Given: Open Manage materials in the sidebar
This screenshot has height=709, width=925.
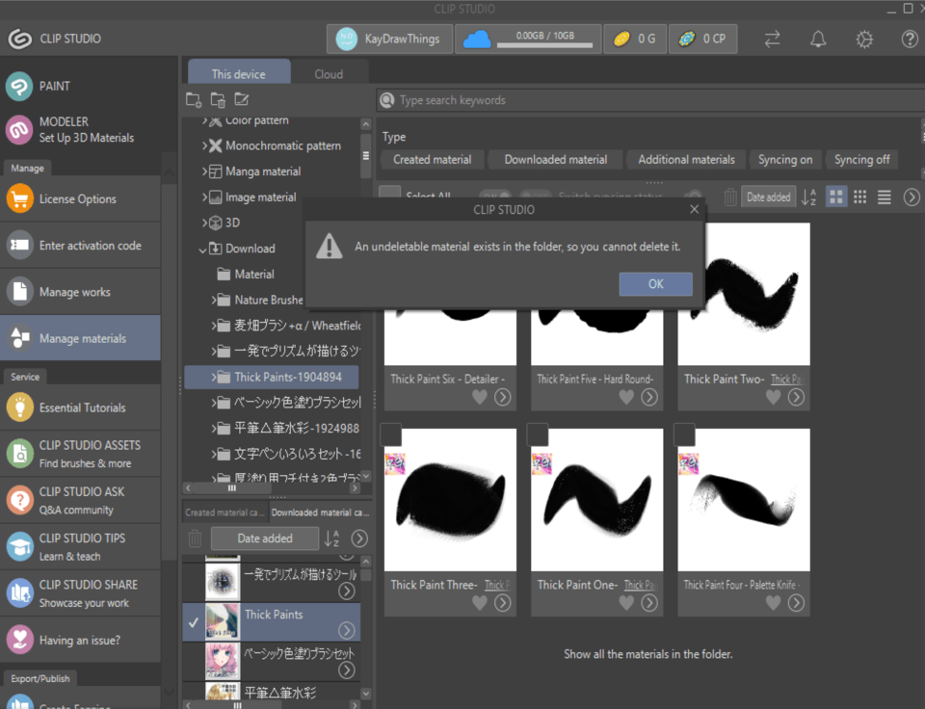Looking at the screenshot, I should click(80, 338).
